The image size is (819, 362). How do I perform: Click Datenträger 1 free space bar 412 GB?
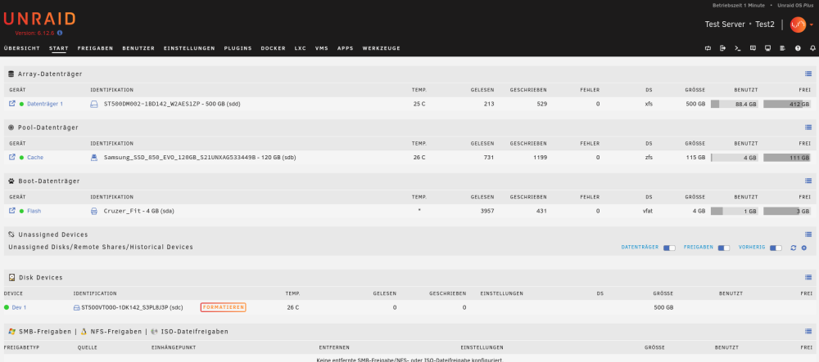(787, 104)
